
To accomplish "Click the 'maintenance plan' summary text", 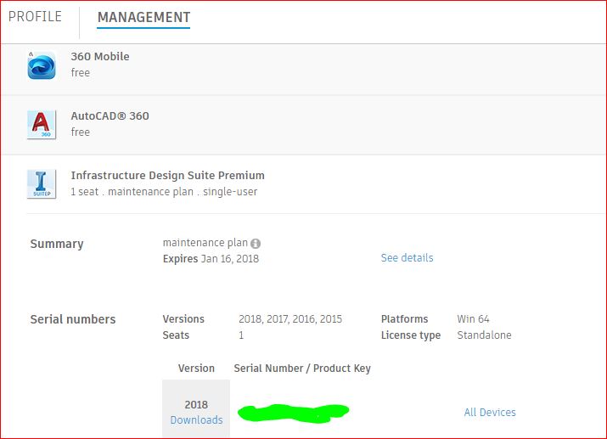I will click(x=205, y=243).
